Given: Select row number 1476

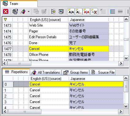Looking at the screenshot, I should 7,43.
